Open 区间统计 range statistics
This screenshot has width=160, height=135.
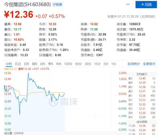tap(134, 64)
